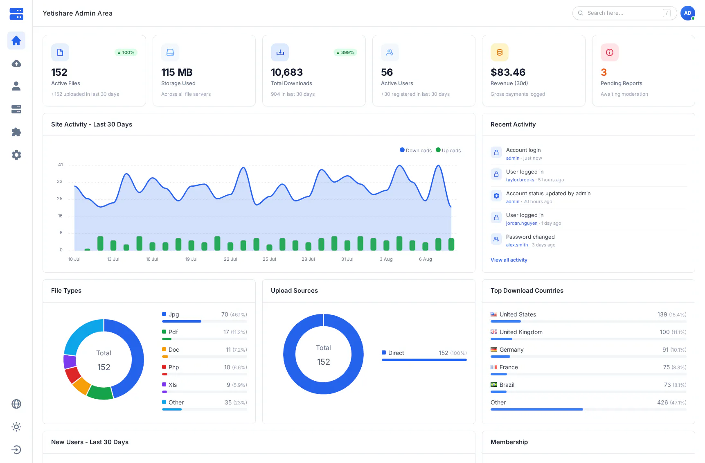Open admin link under Account status updated
This screenshot has height=463, width=705.
click(513, 201)
